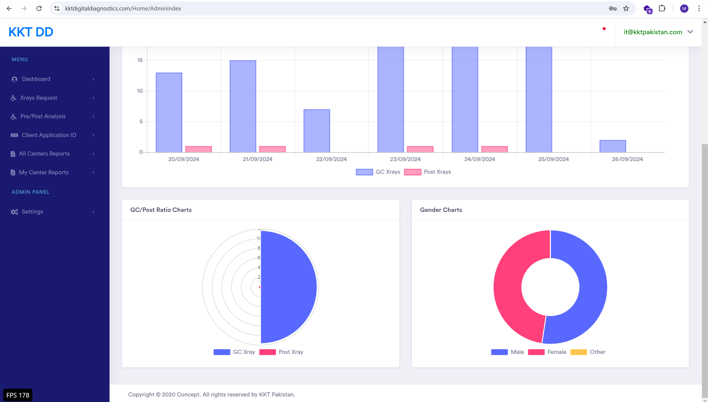Screen dimensions: 708x402
Task: Click the copyright footer text
Action: click(212, 395)
